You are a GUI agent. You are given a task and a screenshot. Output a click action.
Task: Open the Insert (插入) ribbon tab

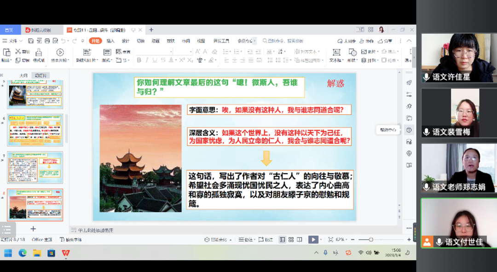(110, 41)
